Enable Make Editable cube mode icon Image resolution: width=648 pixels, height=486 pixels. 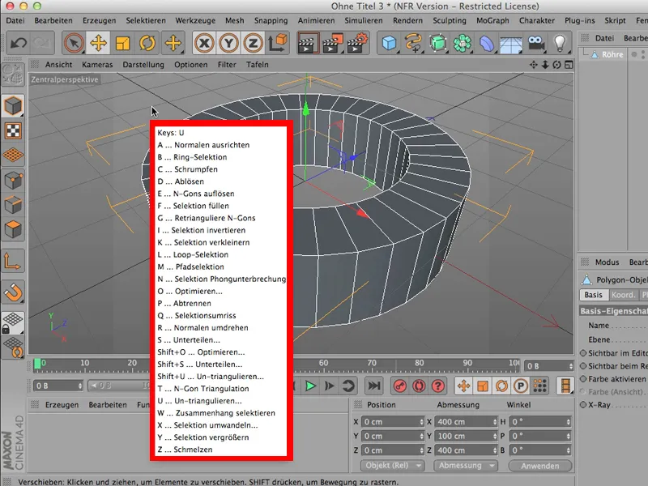(x=13, y=106)
